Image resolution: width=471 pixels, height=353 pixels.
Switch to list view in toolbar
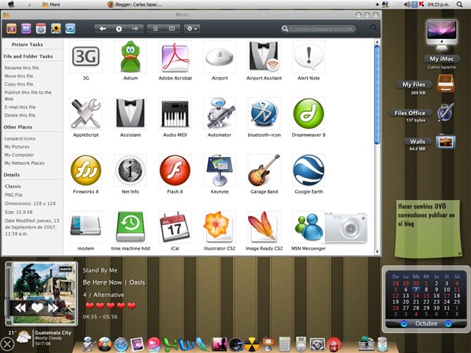155,29
